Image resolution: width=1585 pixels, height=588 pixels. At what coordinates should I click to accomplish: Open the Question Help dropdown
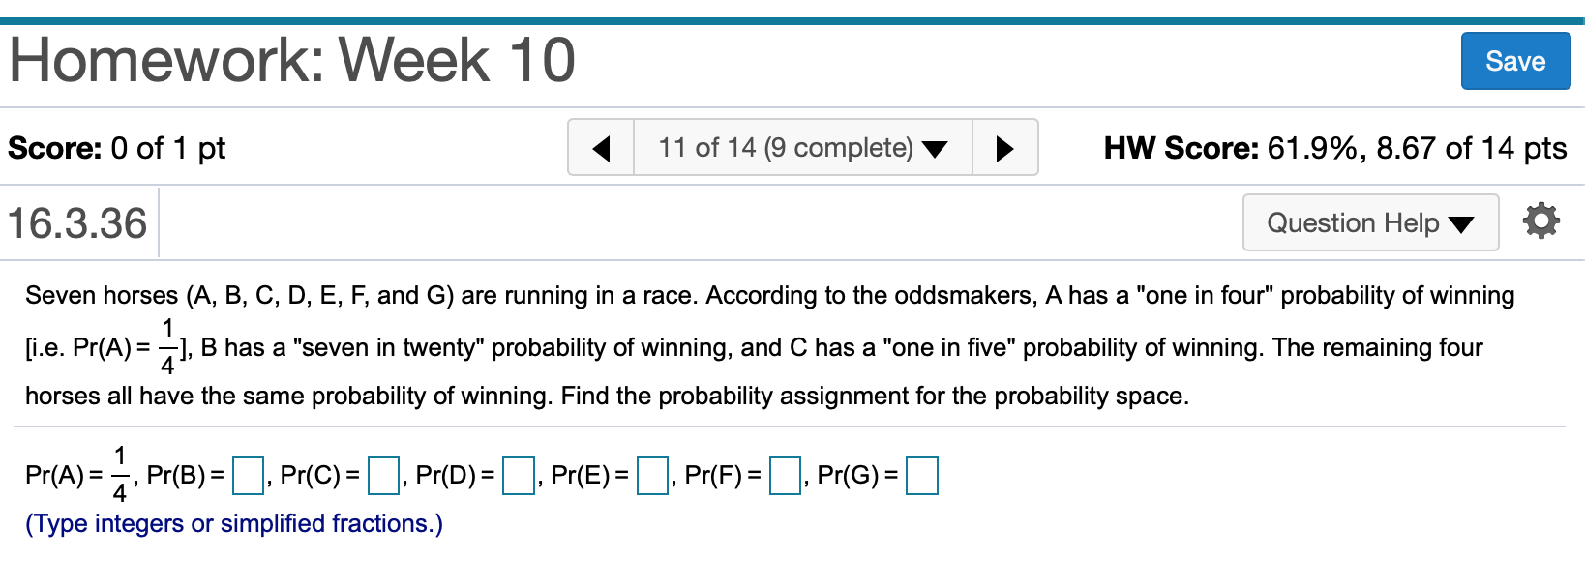(1369, 222)
